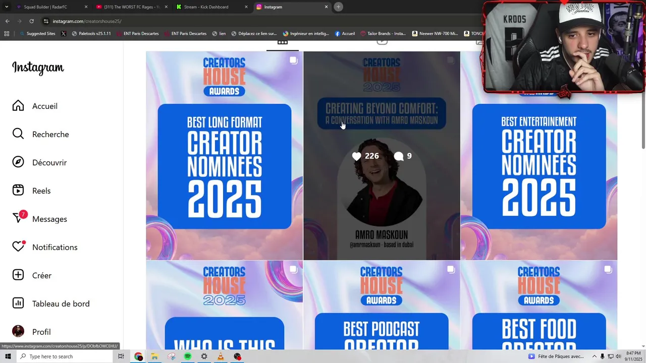Open the Tailor Brands bookmark
Image resolution: width=646 pixels, height=363 pixels.
[383, 33]
